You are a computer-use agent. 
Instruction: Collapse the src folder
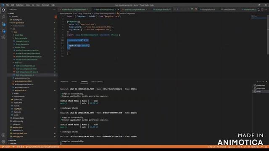[13, 29]
